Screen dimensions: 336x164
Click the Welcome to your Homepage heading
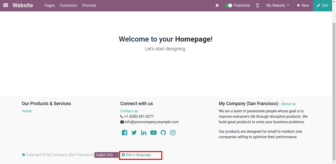pos(166,39)
